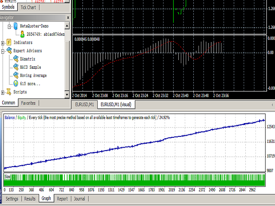
Task: Expand the Scripts tree node
Action: pyautogui.click(x=3, y=93)
